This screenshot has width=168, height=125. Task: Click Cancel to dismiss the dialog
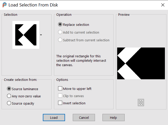tap(84, 118)
